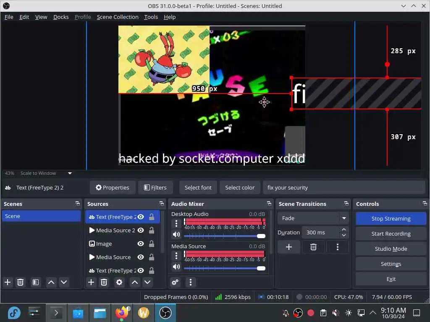Toggle visibility of bottom Text (FreeType 2) source

[x=141, y=270]
